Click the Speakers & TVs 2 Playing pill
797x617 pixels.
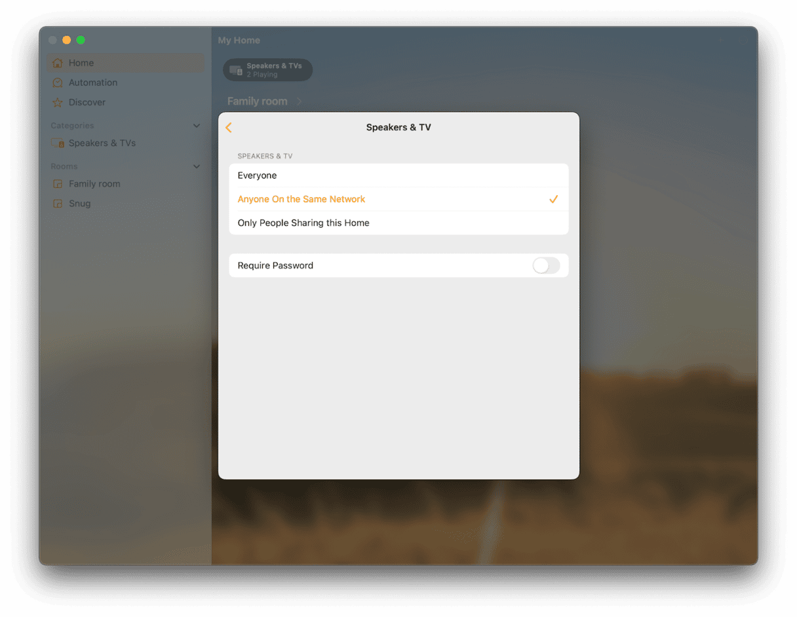tap(267, 70)
